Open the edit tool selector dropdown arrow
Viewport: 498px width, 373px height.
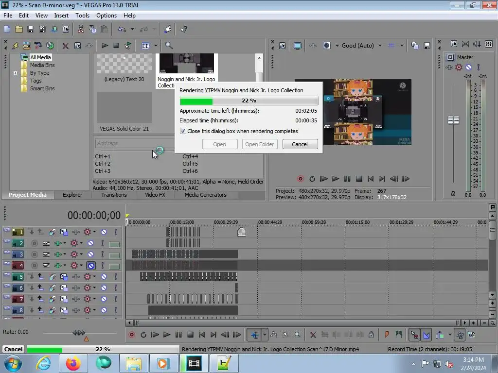(265, 335)
